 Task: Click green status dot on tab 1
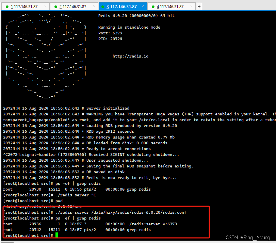(x=7, y=7)
